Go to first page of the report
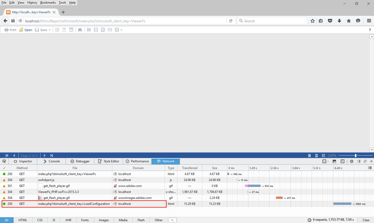 point(7,156)
